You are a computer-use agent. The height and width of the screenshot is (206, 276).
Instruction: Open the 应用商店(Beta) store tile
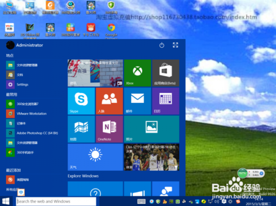coord(165,73)
